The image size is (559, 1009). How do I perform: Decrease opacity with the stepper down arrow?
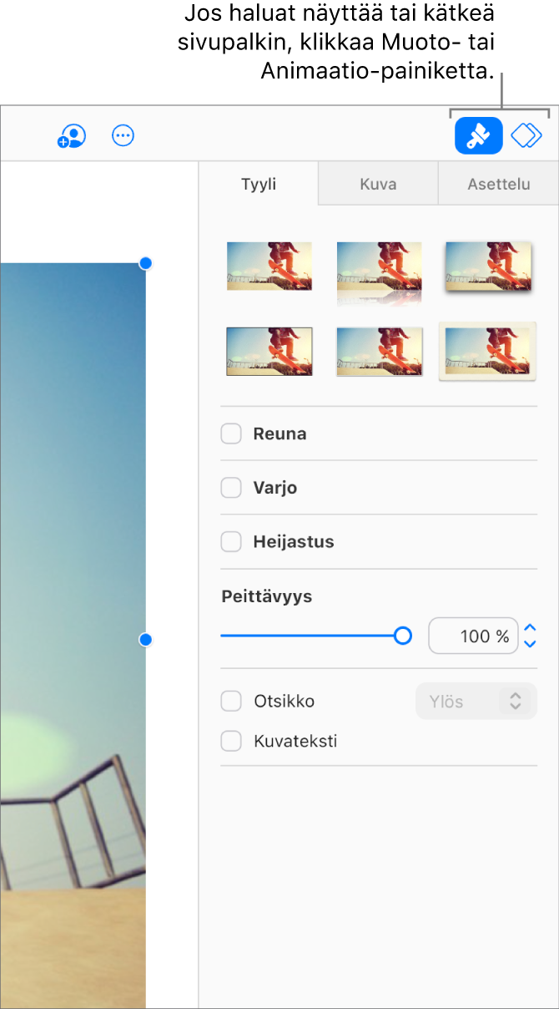click(530, 644)
